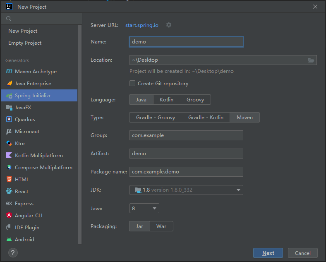Open the start.spring.io link
Viewport: 326px width, 262px height.
coord(142,25)
